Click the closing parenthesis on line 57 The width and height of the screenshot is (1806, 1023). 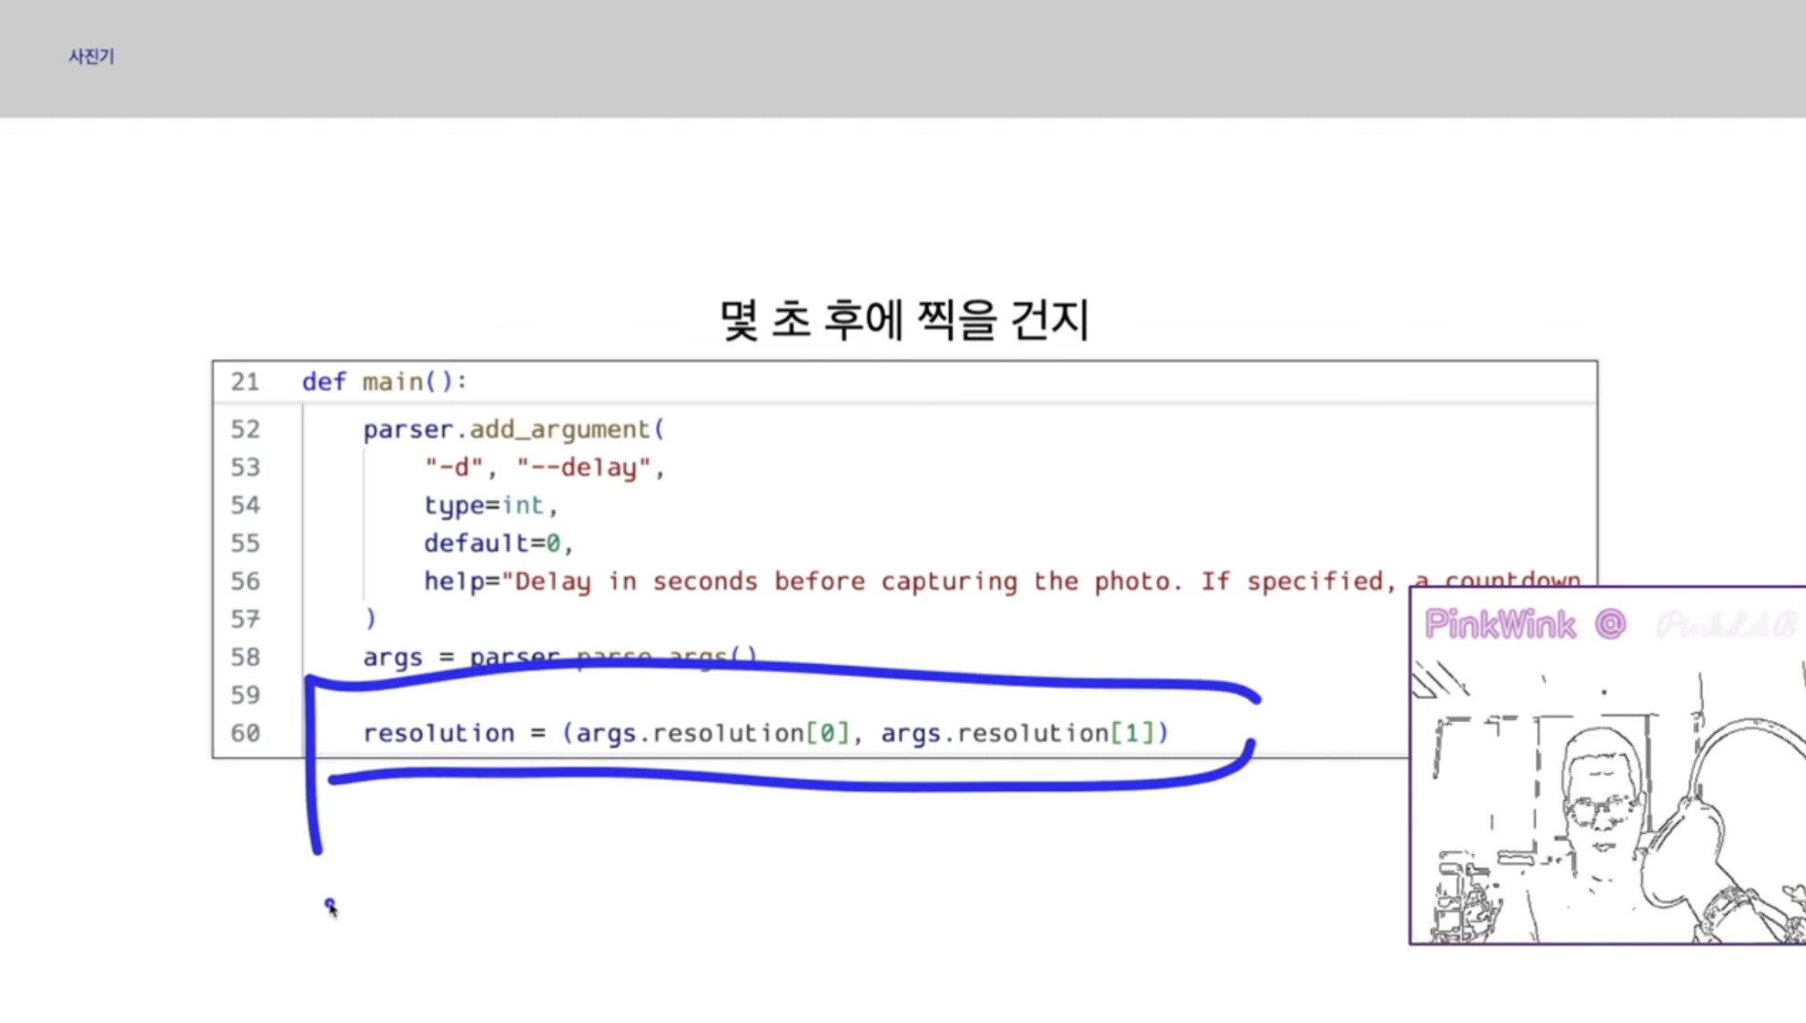(x=370, y=619)
